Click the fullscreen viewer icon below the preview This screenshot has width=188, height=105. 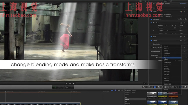[x=145, y=83]
